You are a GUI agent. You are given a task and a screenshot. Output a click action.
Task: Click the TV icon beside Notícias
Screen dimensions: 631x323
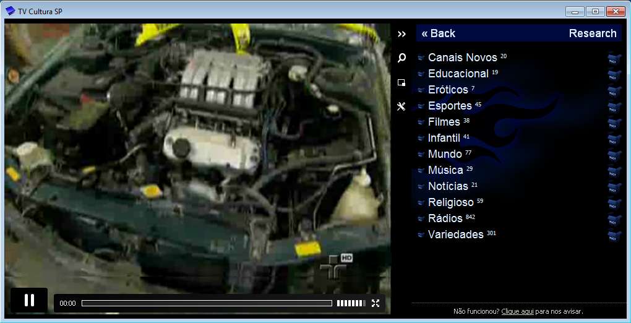614,187
